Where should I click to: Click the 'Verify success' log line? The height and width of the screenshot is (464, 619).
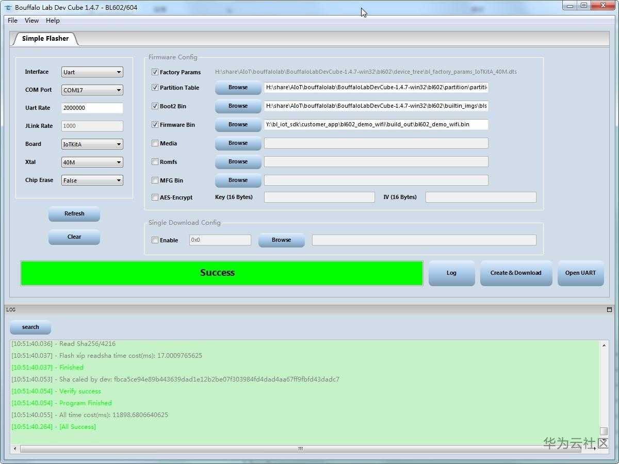click(56, 391)
